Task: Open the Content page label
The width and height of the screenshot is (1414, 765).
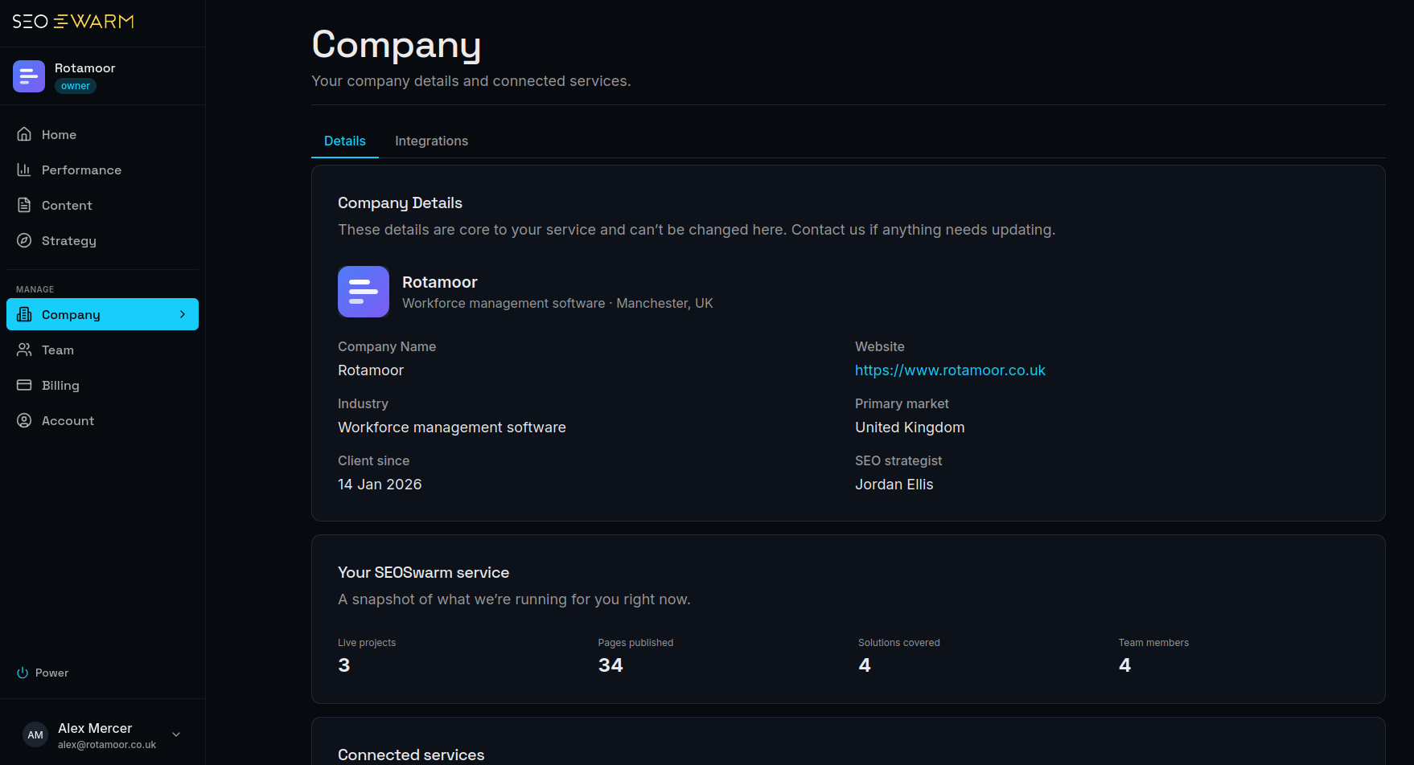Action: coord(67,205)
